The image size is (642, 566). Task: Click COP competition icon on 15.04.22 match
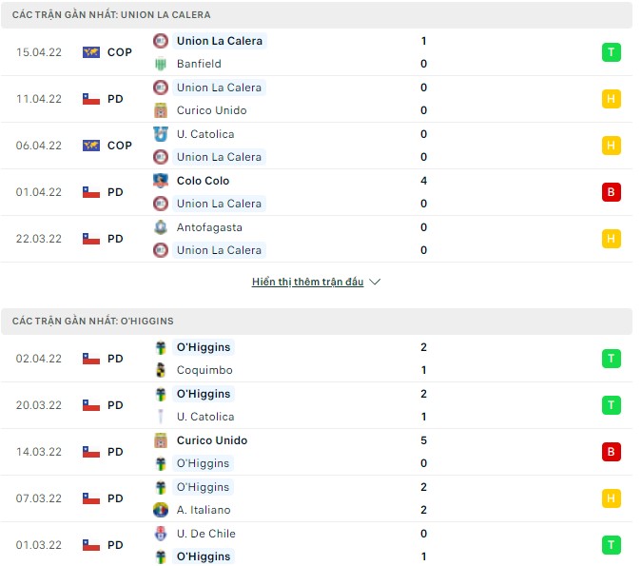click(x=91, y=52)
